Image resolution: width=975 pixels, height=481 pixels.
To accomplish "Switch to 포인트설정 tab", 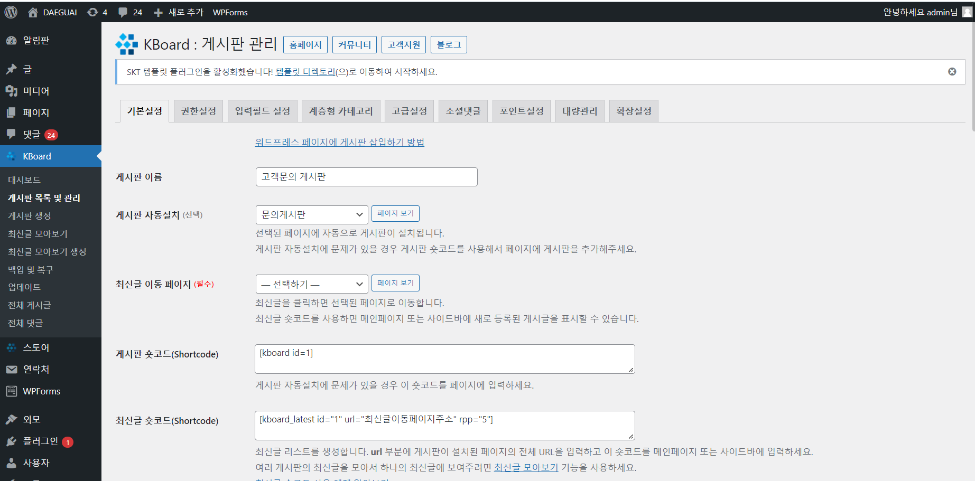I will point(522,111).
